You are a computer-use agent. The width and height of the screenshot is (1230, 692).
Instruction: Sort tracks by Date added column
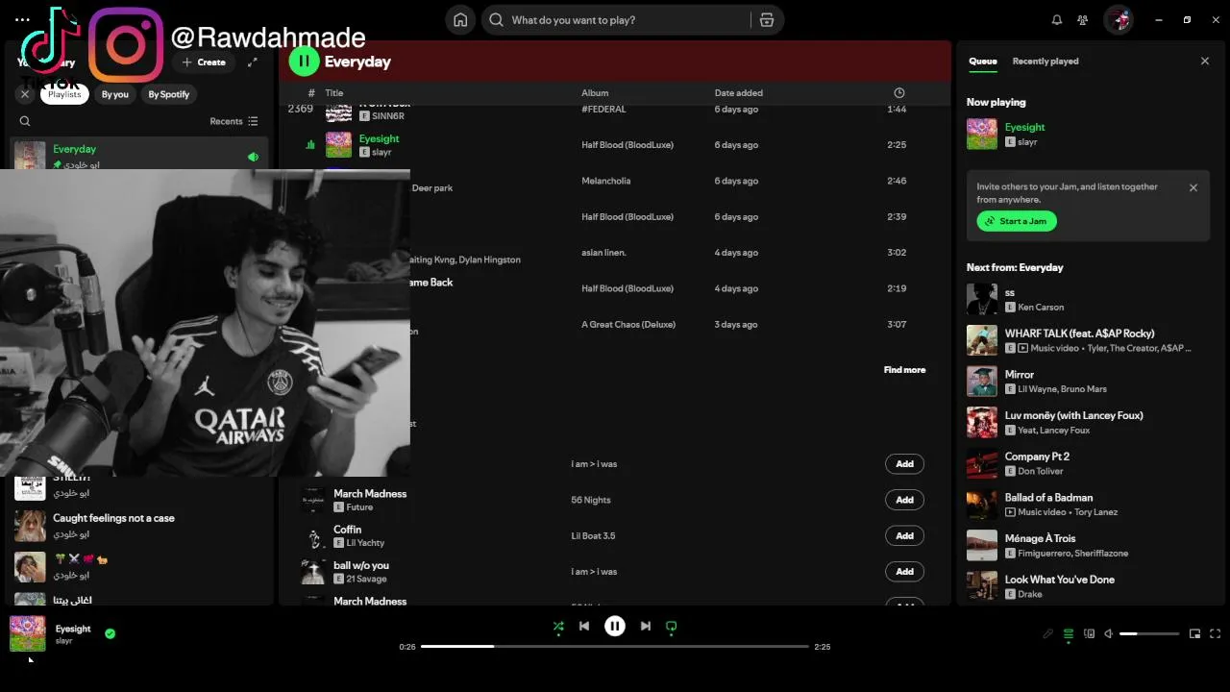point(738,93)
